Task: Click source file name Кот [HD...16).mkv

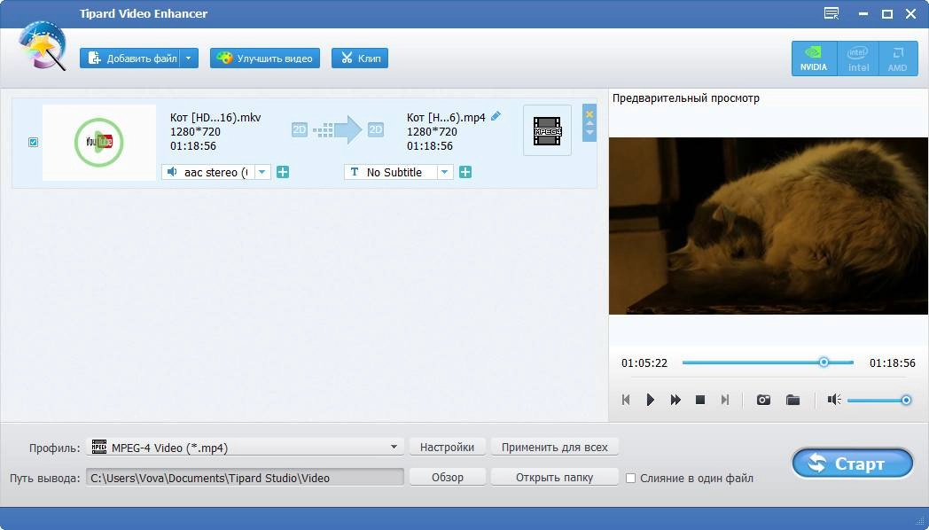Action: [x=215, y=117]
